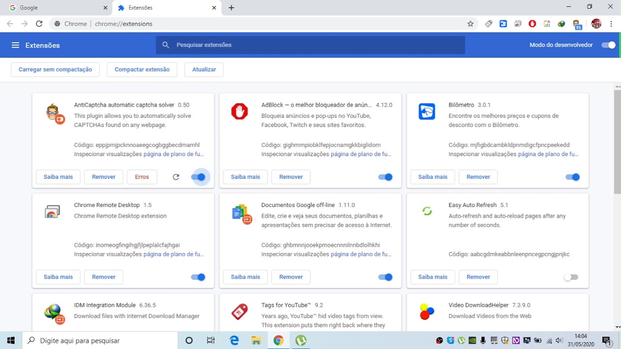Click the Documentos Google off-line logo
Image resolution: width=621 pixels, height=349 pixels.
tap(242, 213)
